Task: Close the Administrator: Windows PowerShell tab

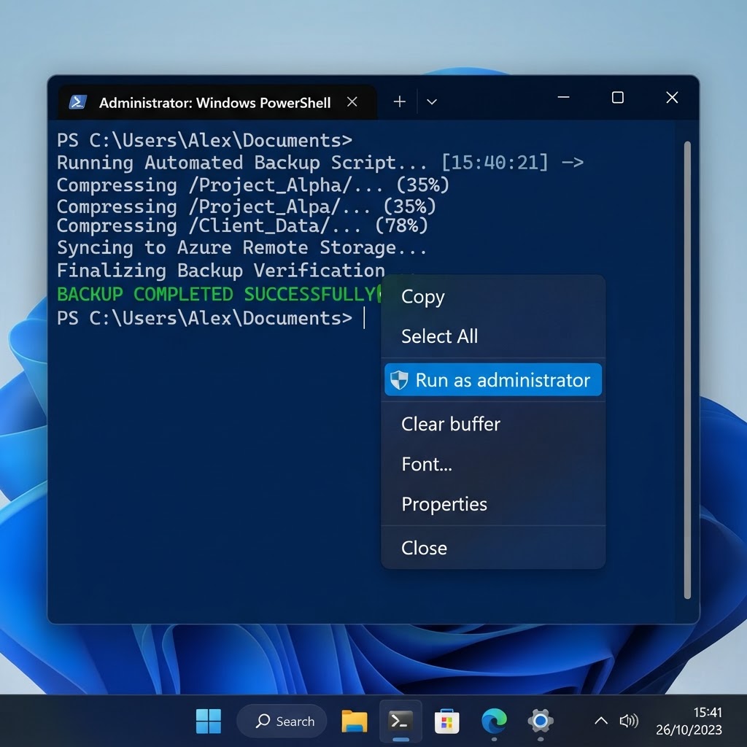Action: coord(352,102)
